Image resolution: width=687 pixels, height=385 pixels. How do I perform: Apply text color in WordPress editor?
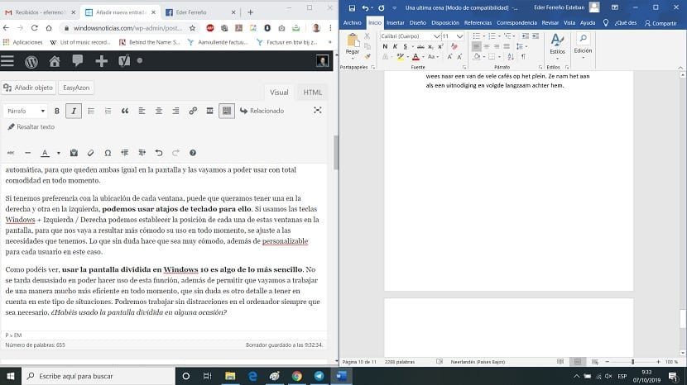click(45, 153)
